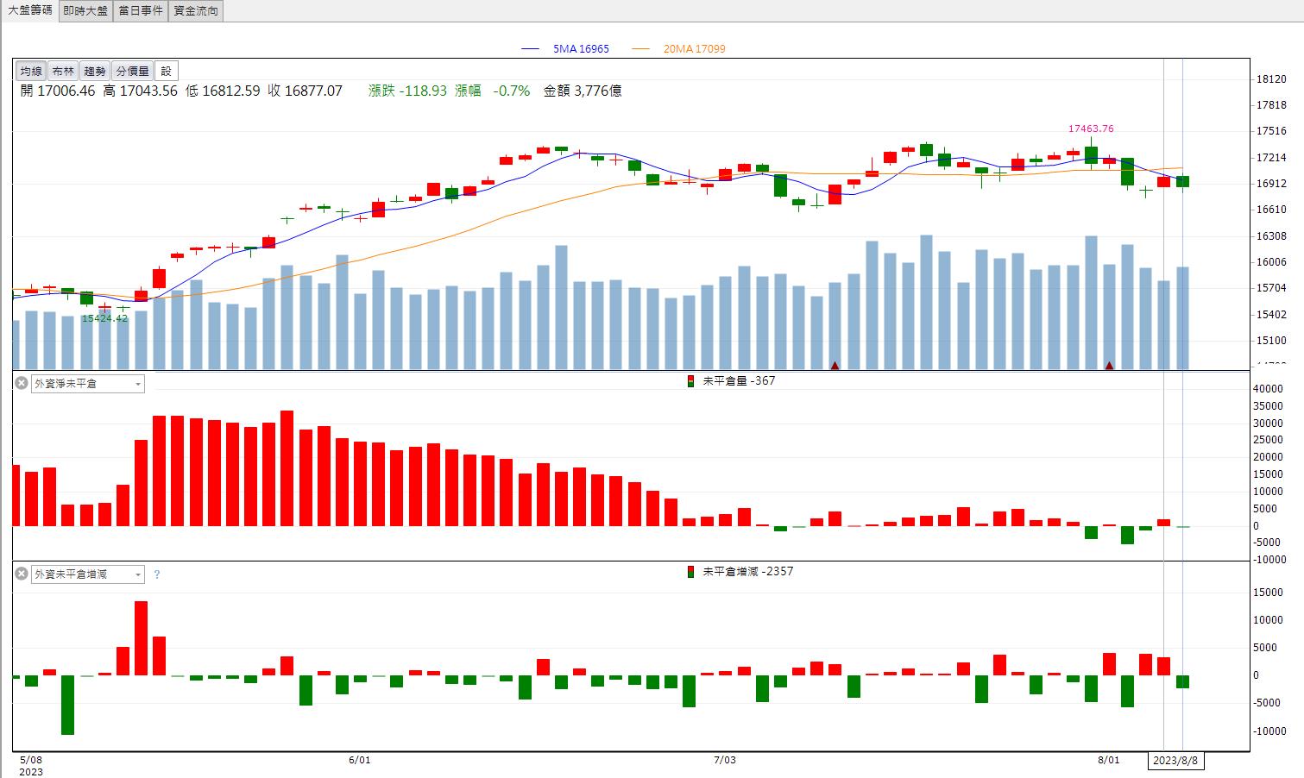Click the help question mark icon
The image size is (1304, 778).
(x=157, y=574)
